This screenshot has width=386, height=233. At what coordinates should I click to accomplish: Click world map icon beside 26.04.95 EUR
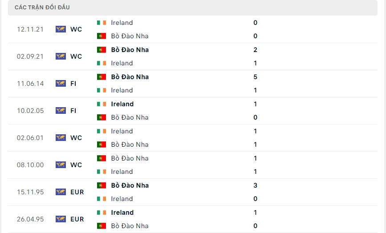coord(61,219)
